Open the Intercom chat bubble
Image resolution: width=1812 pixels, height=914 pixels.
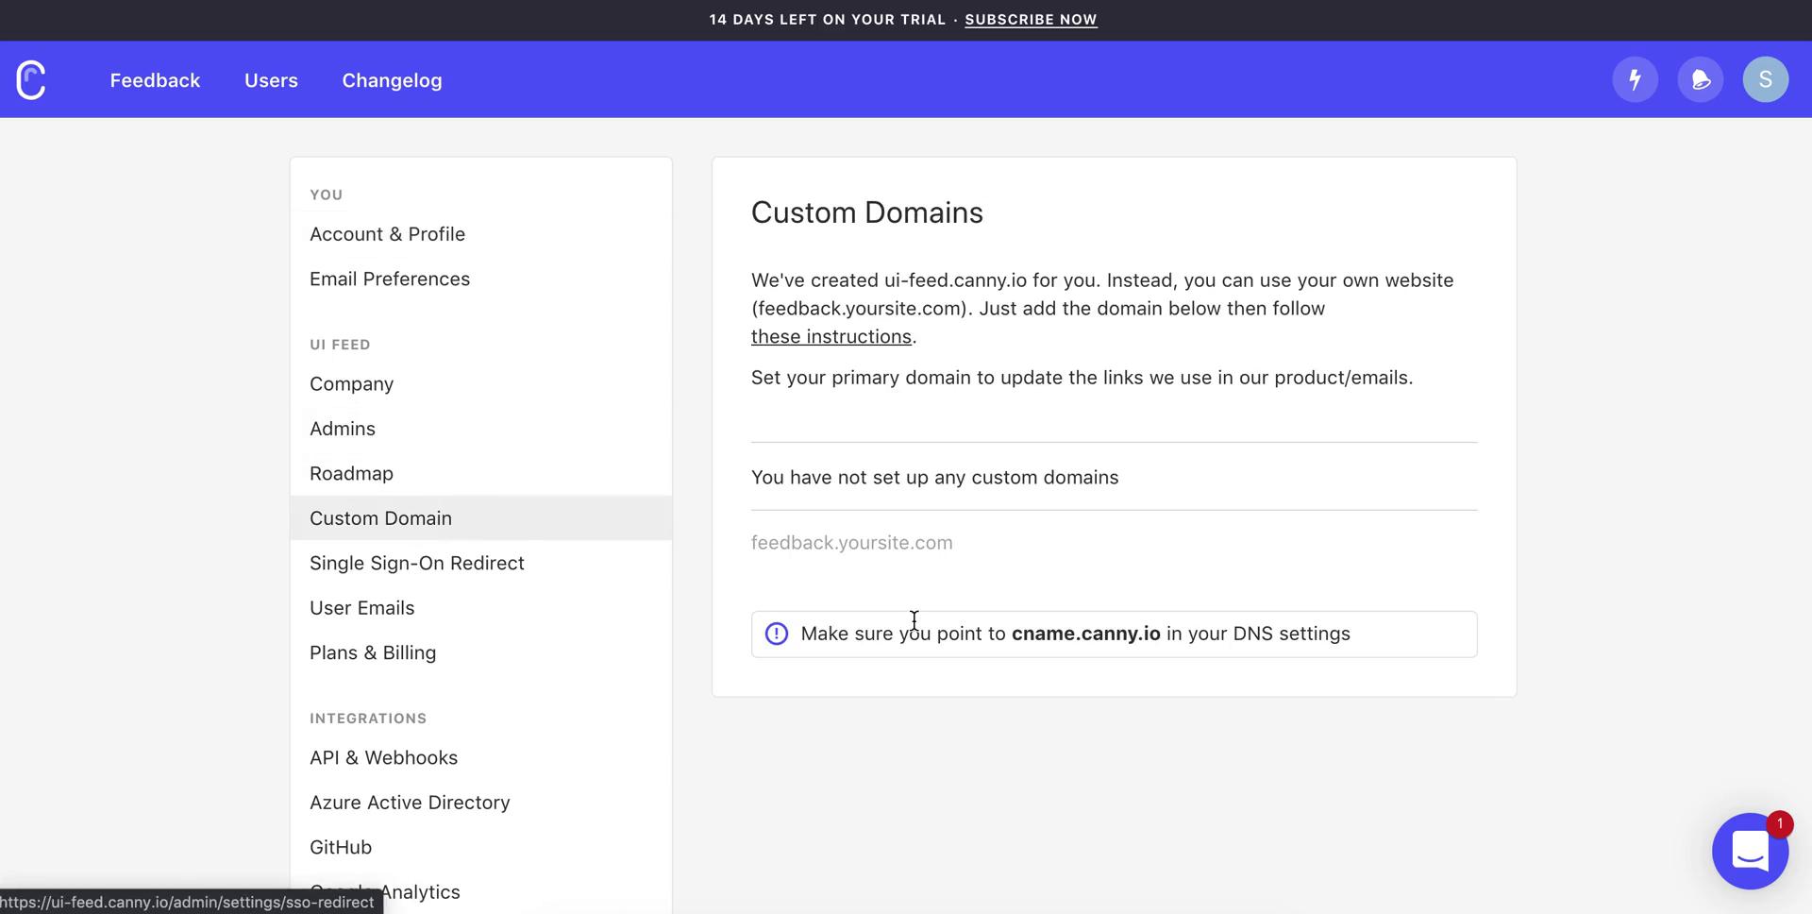point(1751,851)
